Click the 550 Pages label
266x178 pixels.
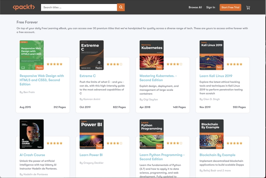click(x=239, y=107)
